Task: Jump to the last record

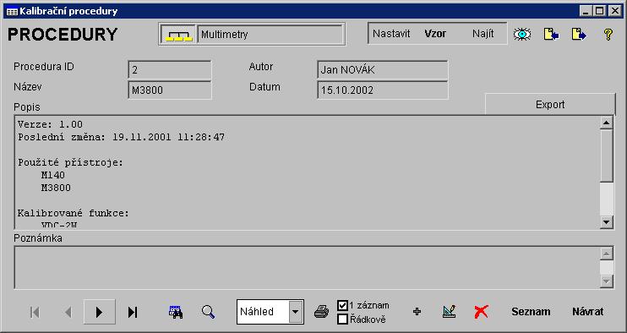Action: tap(133, 312)
